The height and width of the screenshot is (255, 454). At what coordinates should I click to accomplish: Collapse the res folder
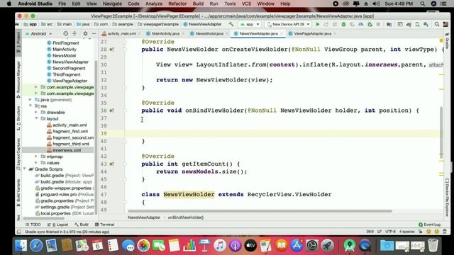pyautogui.click(x=31, y=106)
